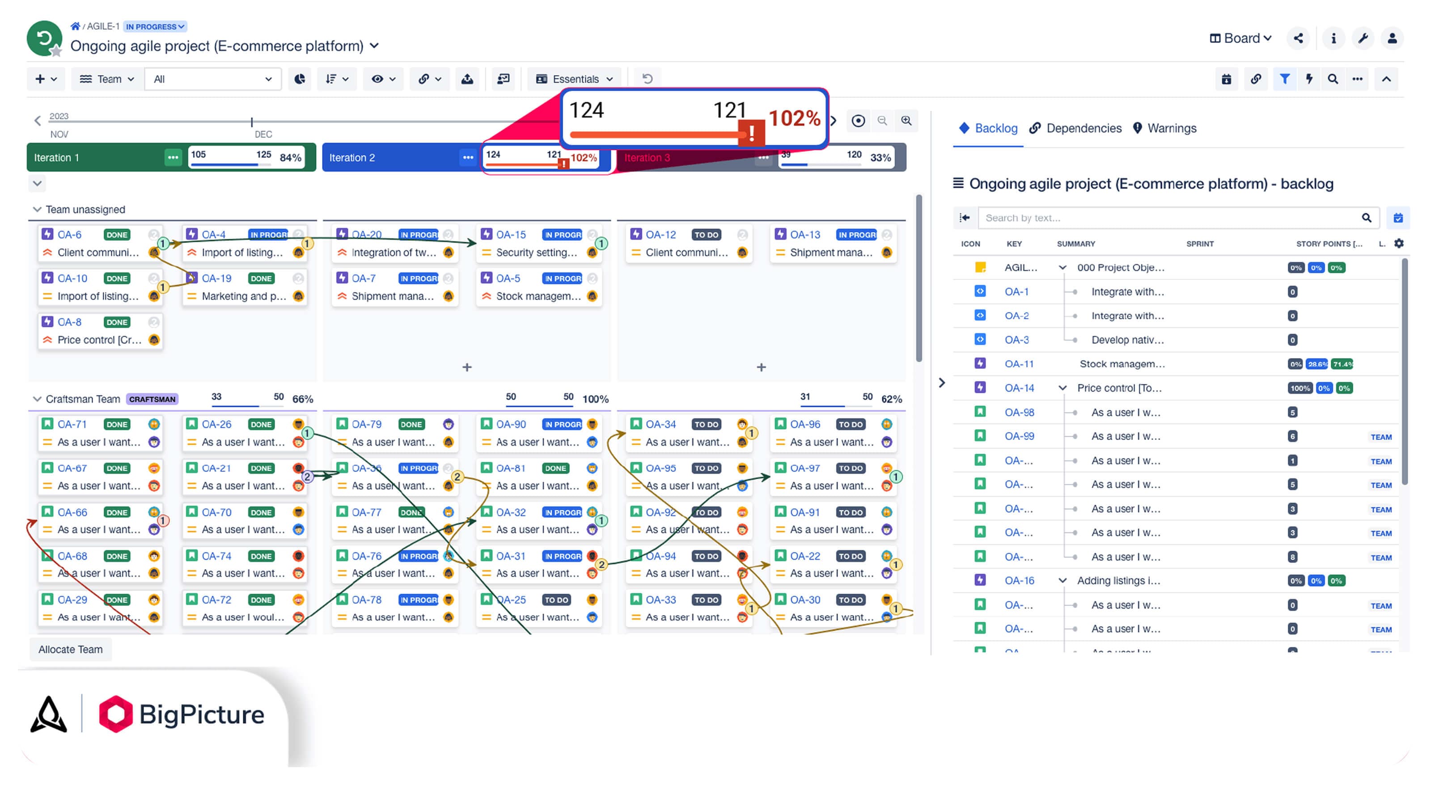
Task: Open the Essentials card view dropdown
Action: tap(574, 79)
